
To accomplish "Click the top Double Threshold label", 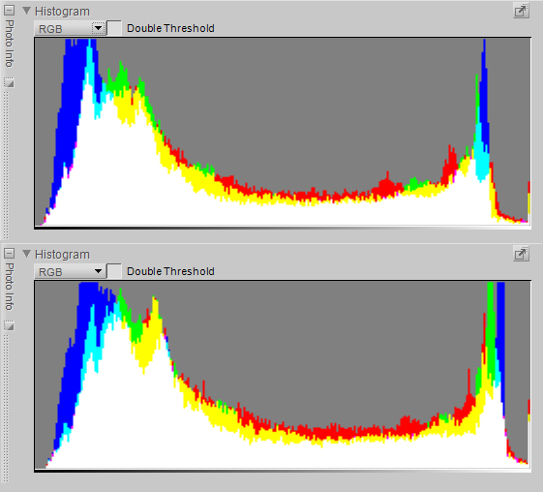I will [x=170, y=28].
